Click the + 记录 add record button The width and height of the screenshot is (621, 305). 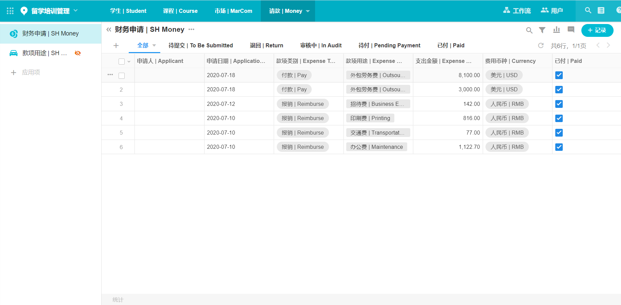[597, 30]
